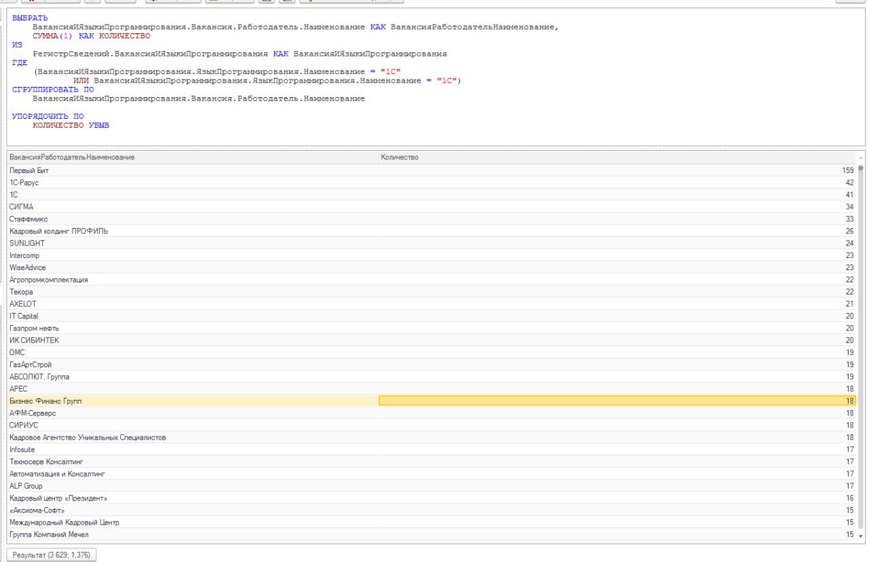Sort by ВакансияРаботодательНаименование column header
The height and width of the screenshot is (562, 869).
point(192,157)
